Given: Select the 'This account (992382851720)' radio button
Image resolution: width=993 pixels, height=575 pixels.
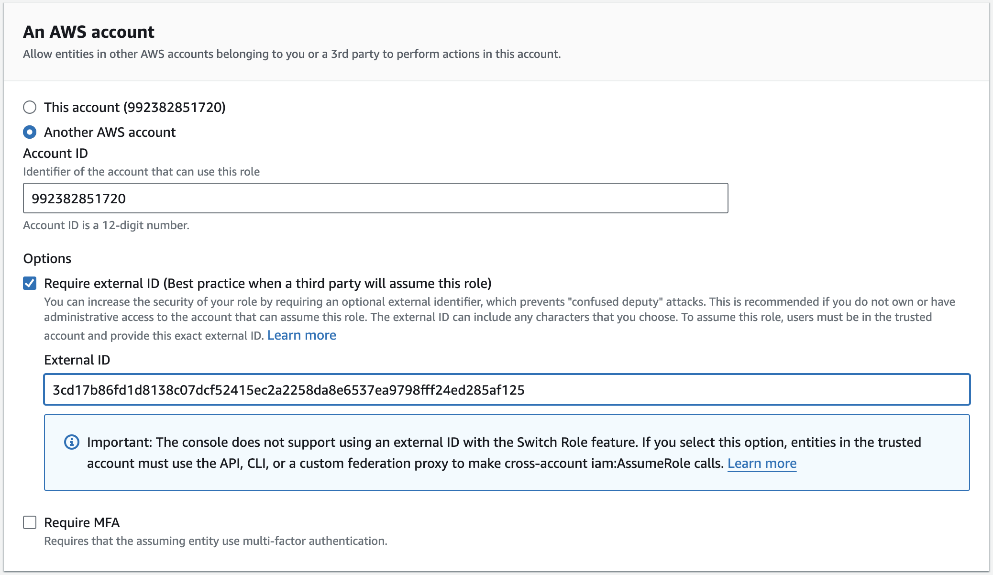Looking at the screenshot, I should pyautogui.click(x=30, y=107).
